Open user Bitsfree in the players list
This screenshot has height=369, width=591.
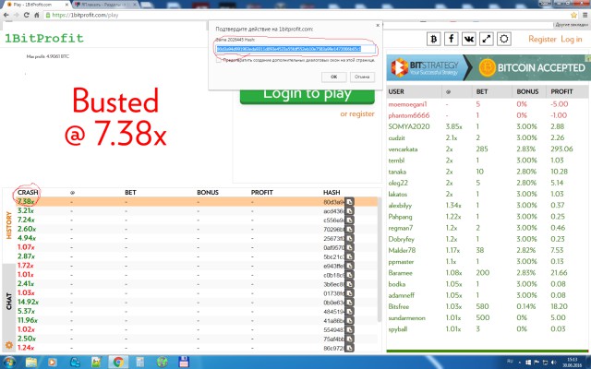pos(398,306)
